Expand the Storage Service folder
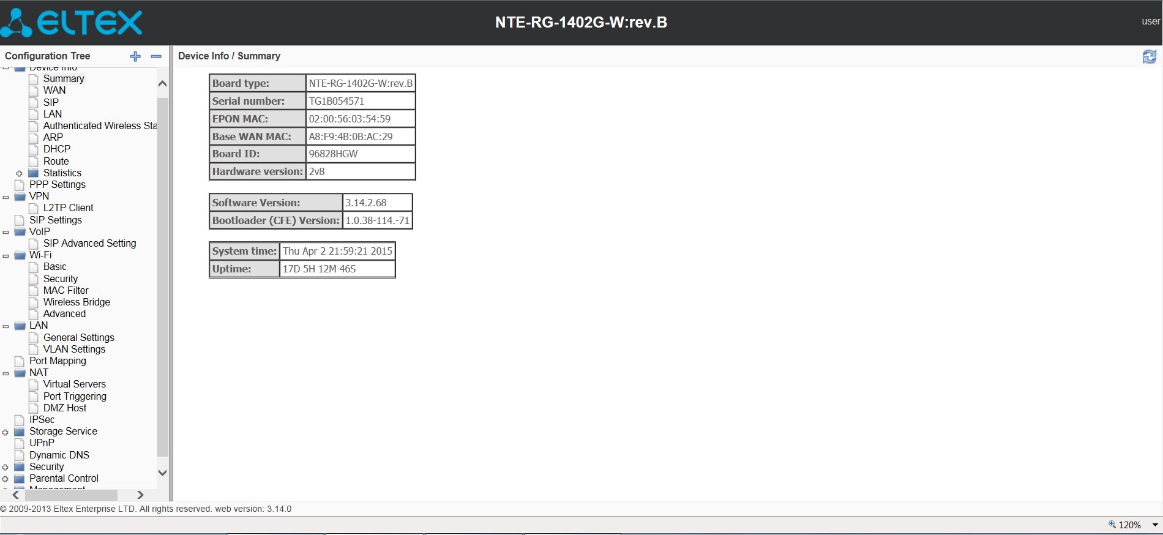Screen dimensions: 1163x535 coord(6,432)
